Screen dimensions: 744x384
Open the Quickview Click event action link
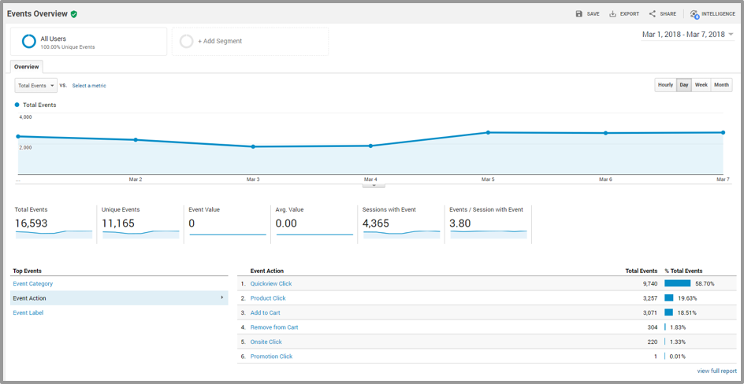click(x=271, y=283)
